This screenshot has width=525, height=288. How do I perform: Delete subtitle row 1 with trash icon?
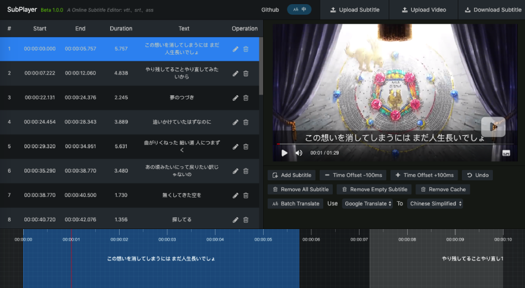246,49
